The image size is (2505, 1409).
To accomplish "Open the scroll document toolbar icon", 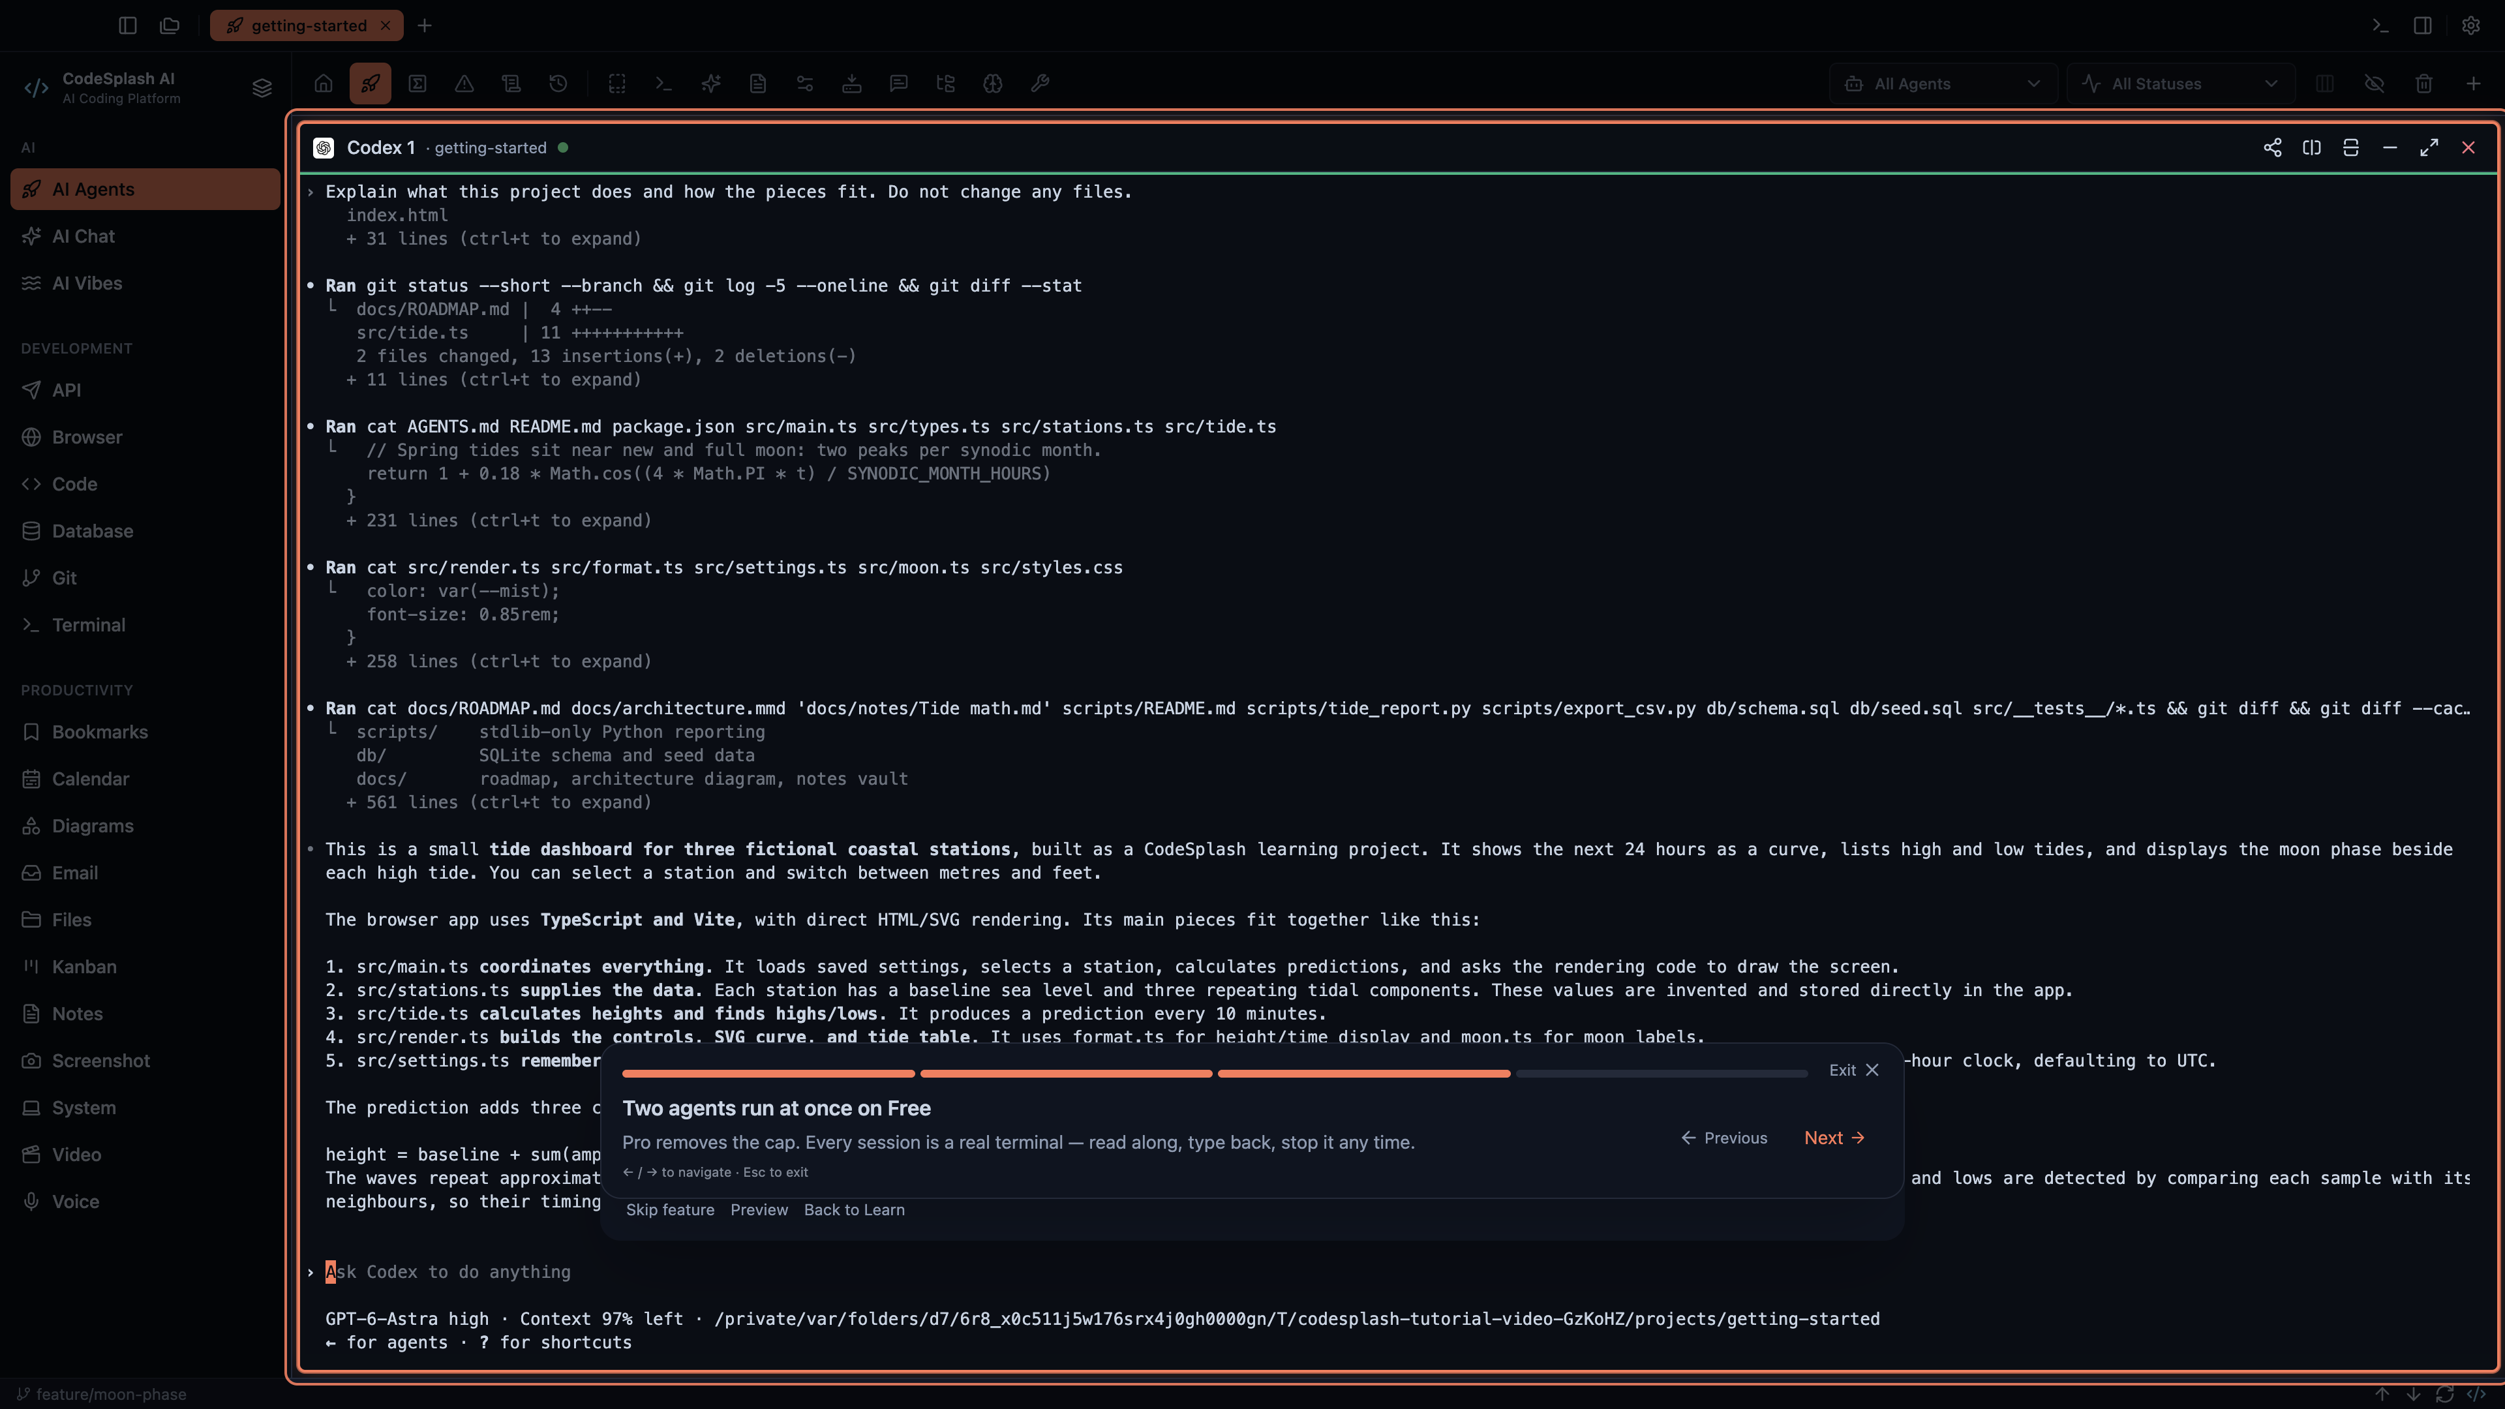I will 511,83.
